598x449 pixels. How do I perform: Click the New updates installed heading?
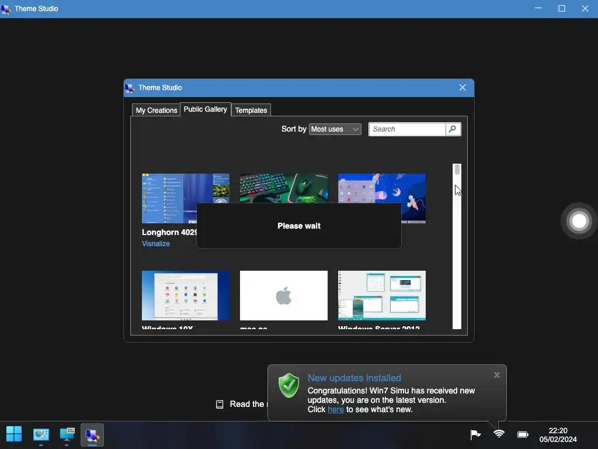click(354, 378)
